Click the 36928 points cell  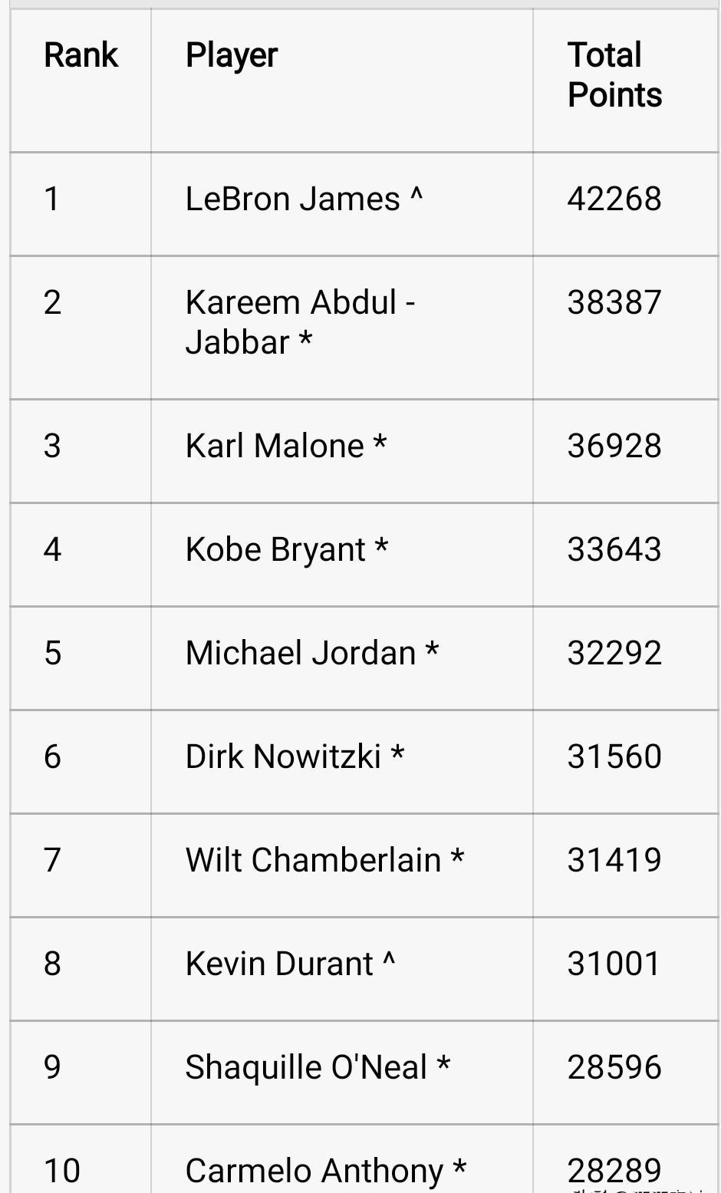[x=614, y=446]
